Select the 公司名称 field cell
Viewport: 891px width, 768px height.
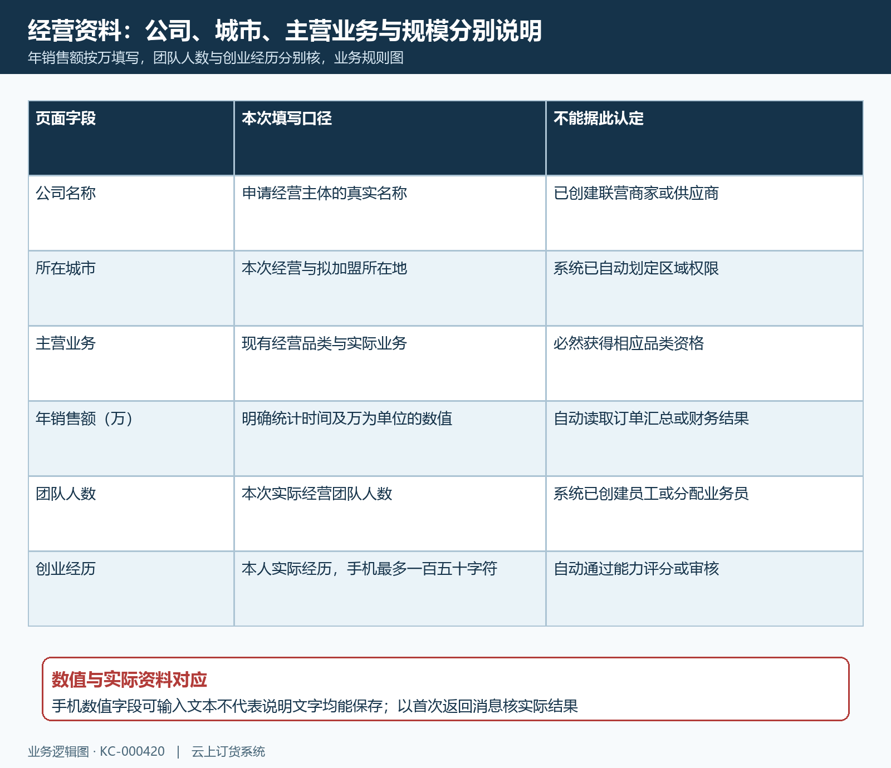click(x=131, y=213)
